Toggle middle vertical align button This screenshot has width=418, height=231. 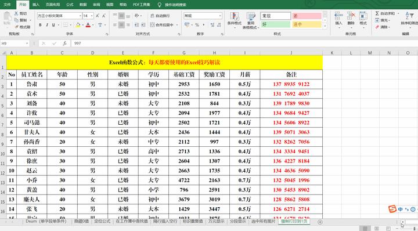(121, 16)
